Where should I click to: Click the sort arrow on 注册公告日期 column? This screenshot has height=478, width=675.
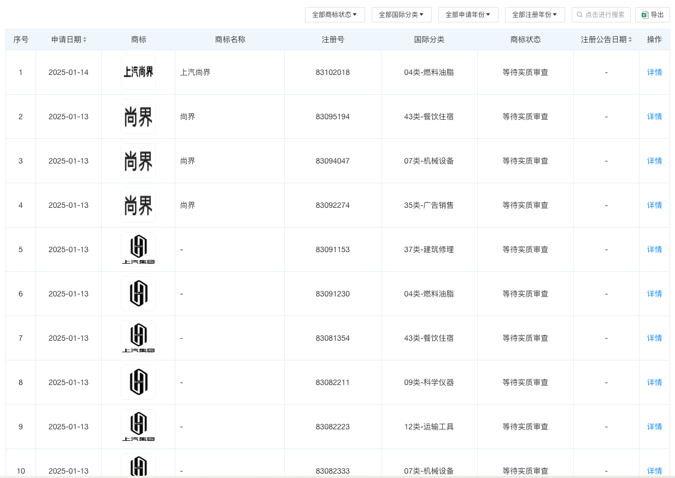[631, 39]
